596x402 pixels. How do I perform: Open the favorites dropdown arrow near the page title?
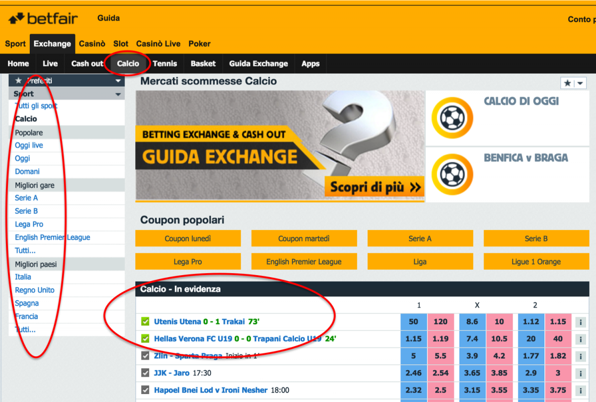[580, 83]
